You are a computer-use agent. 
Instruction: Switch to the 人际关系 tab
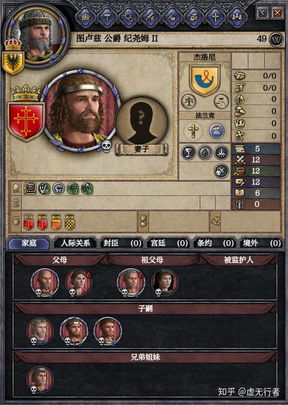(75, 243)
